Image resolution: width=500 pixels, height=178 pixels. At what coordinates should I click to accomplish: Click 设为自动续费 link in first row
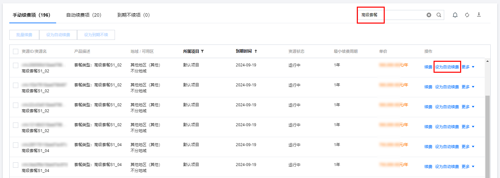click(x=447, y=67)
